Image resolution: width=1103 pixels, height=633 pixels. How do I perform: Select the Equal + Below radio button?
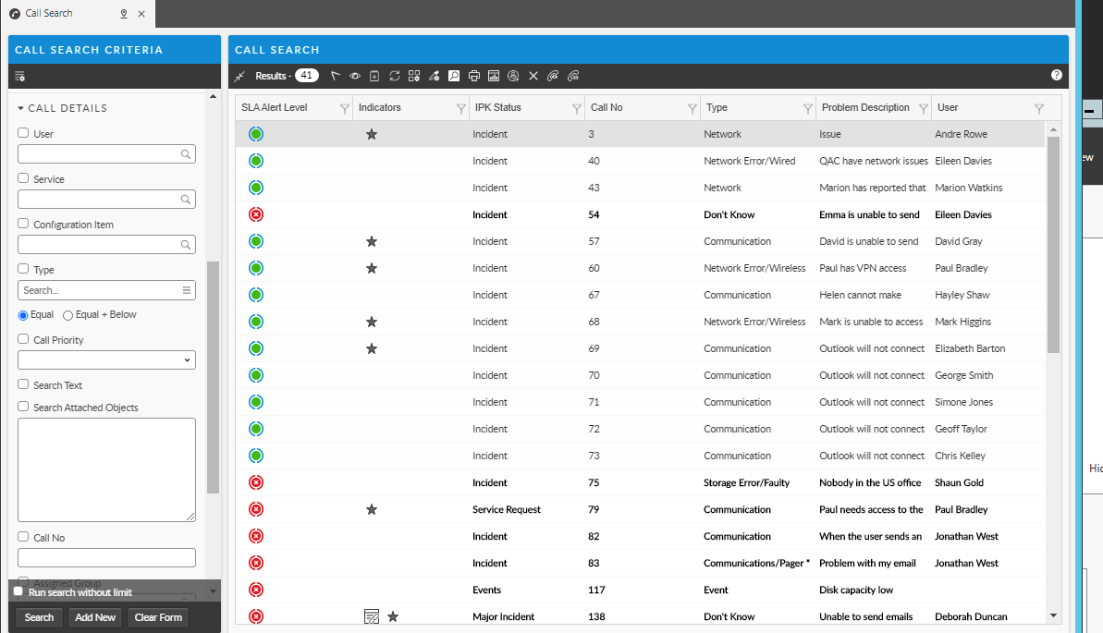(68, 315)
